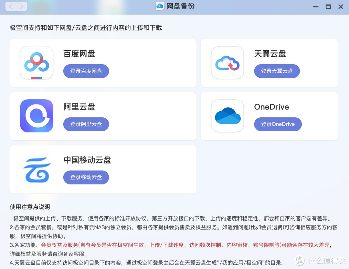Image resolution: width=349 pixels, height=269 pixels.
Task: Close the 网盘备份 window
Action: (341, 6)
